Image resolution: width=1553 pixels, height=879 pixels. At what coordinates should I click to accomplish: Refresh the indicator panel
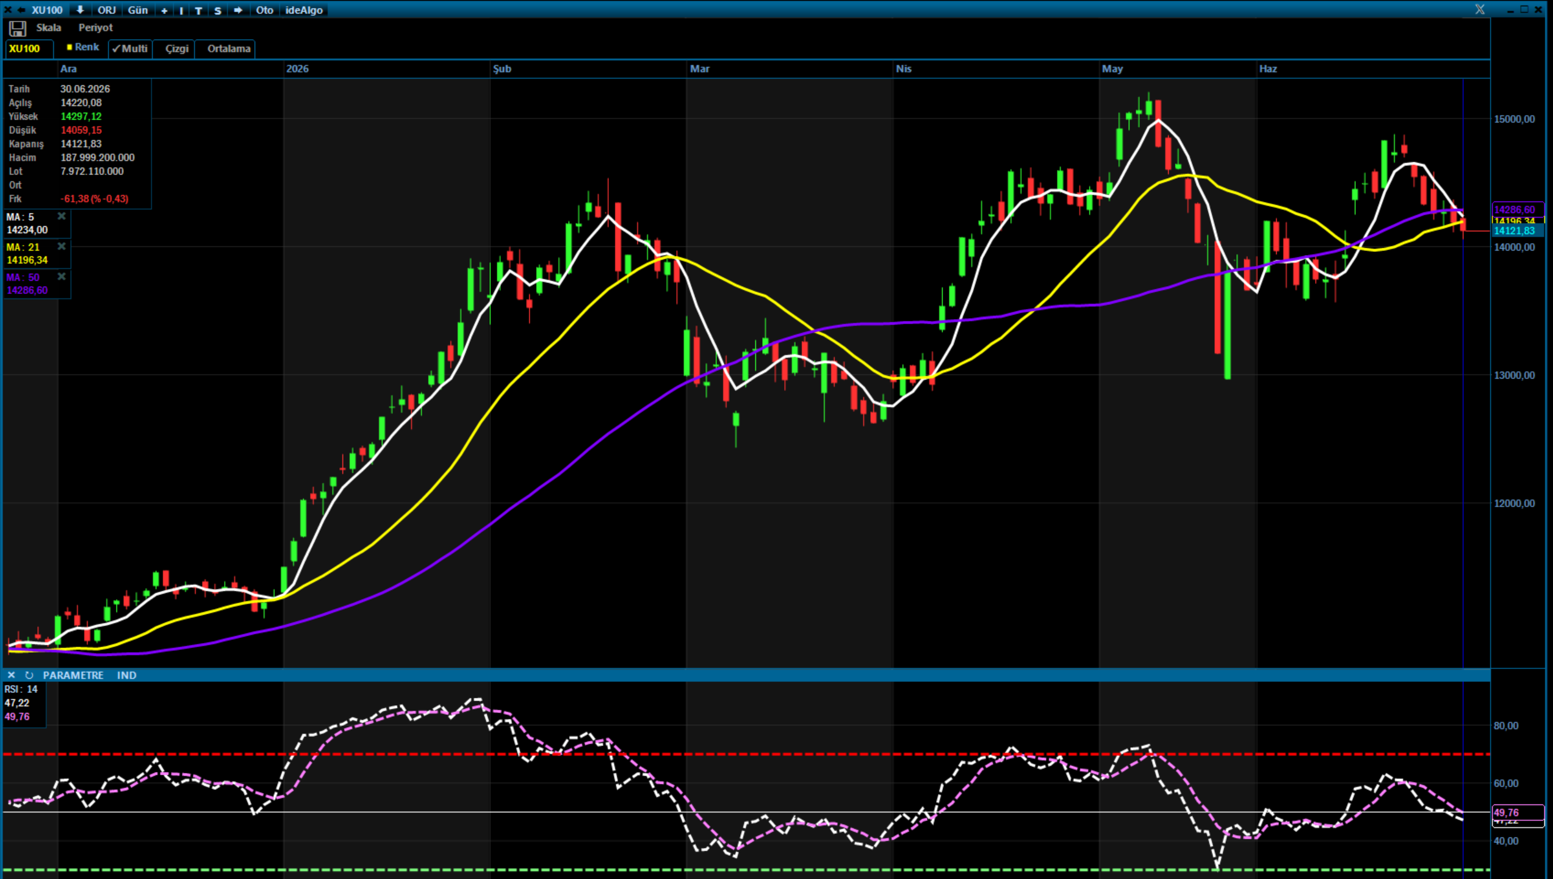(29, 675)
